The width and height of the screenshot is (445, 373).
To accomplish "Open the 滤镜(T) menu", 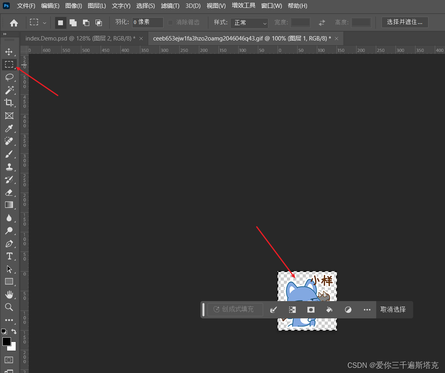I will (170, 6).
